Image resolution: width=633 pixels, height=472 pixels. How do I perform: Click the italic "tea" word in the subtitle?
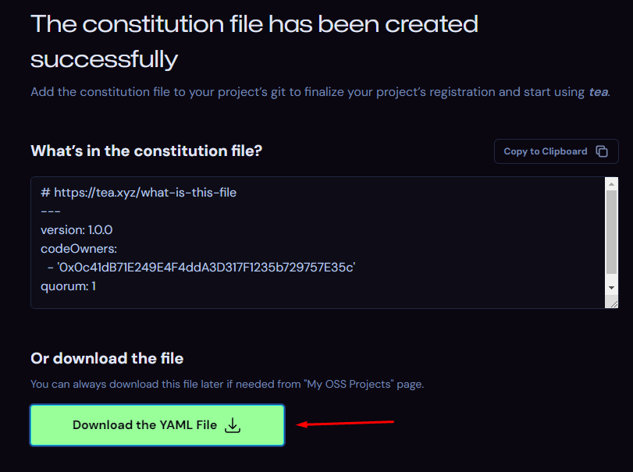point(598,92)
